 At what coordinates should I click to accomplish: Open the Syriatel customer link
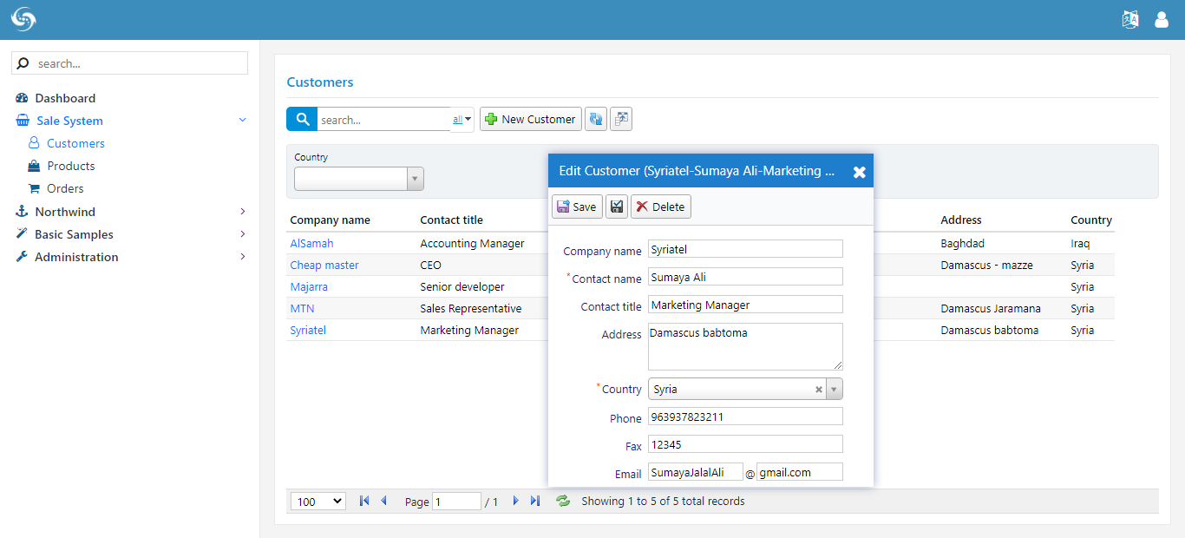(x=308, y=331)
